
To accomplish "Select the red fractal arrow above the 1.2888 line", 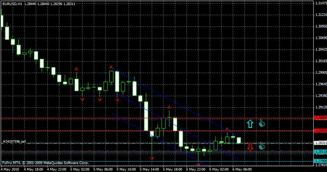I will click(x=169, y=107).
